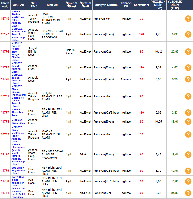
Task: Click Öğretim Şekli column header
Action: point(85,5)
